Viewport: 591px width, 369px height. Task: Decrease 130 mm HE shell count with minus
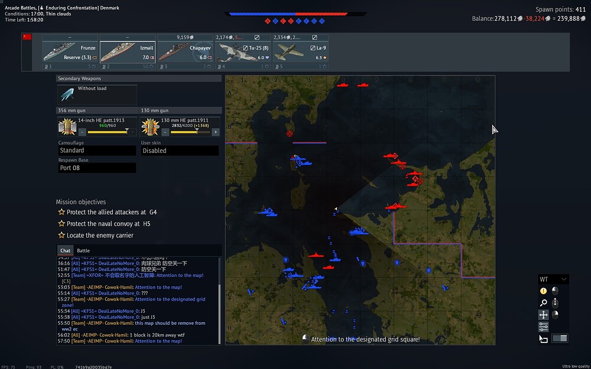pos(165,132)
